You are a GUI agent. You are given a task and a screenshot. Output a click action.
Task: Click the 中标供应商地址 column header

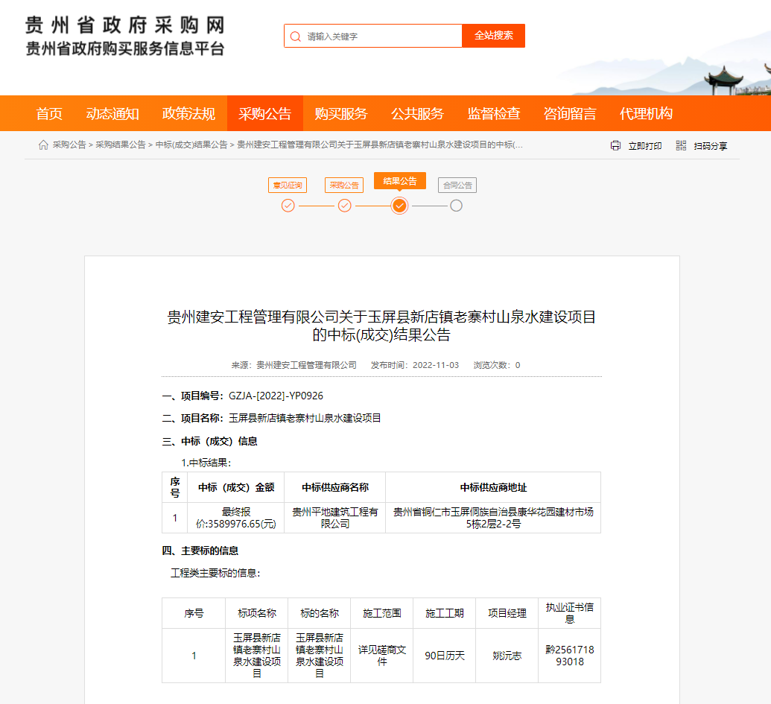click(493, 487)
